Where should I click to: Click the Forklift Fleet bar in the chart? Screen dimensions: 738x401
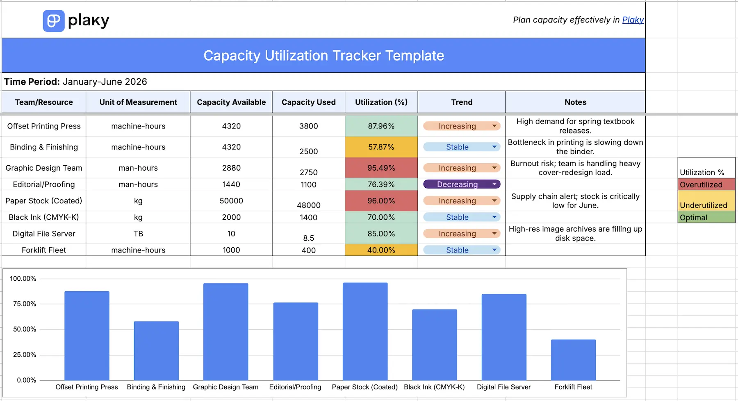(x=573, y=359)
